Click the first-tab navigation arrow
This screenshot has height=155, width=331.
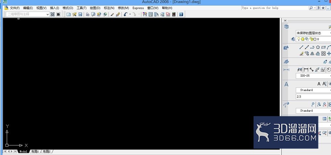[x=5, y=151]
